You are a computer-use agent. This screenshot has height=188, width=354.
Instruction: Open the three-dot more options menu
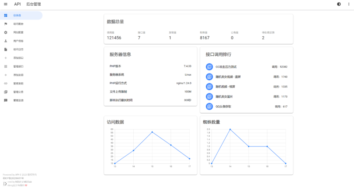tap(349, 4)
